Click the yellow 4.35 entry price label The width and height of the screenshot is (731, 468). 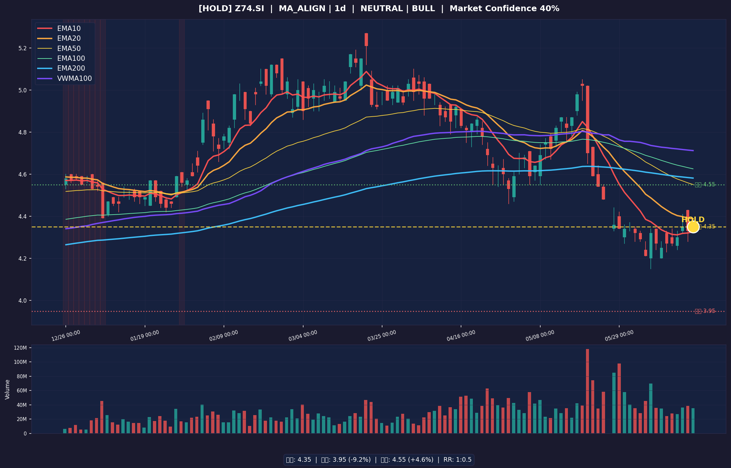pos(707,227)
